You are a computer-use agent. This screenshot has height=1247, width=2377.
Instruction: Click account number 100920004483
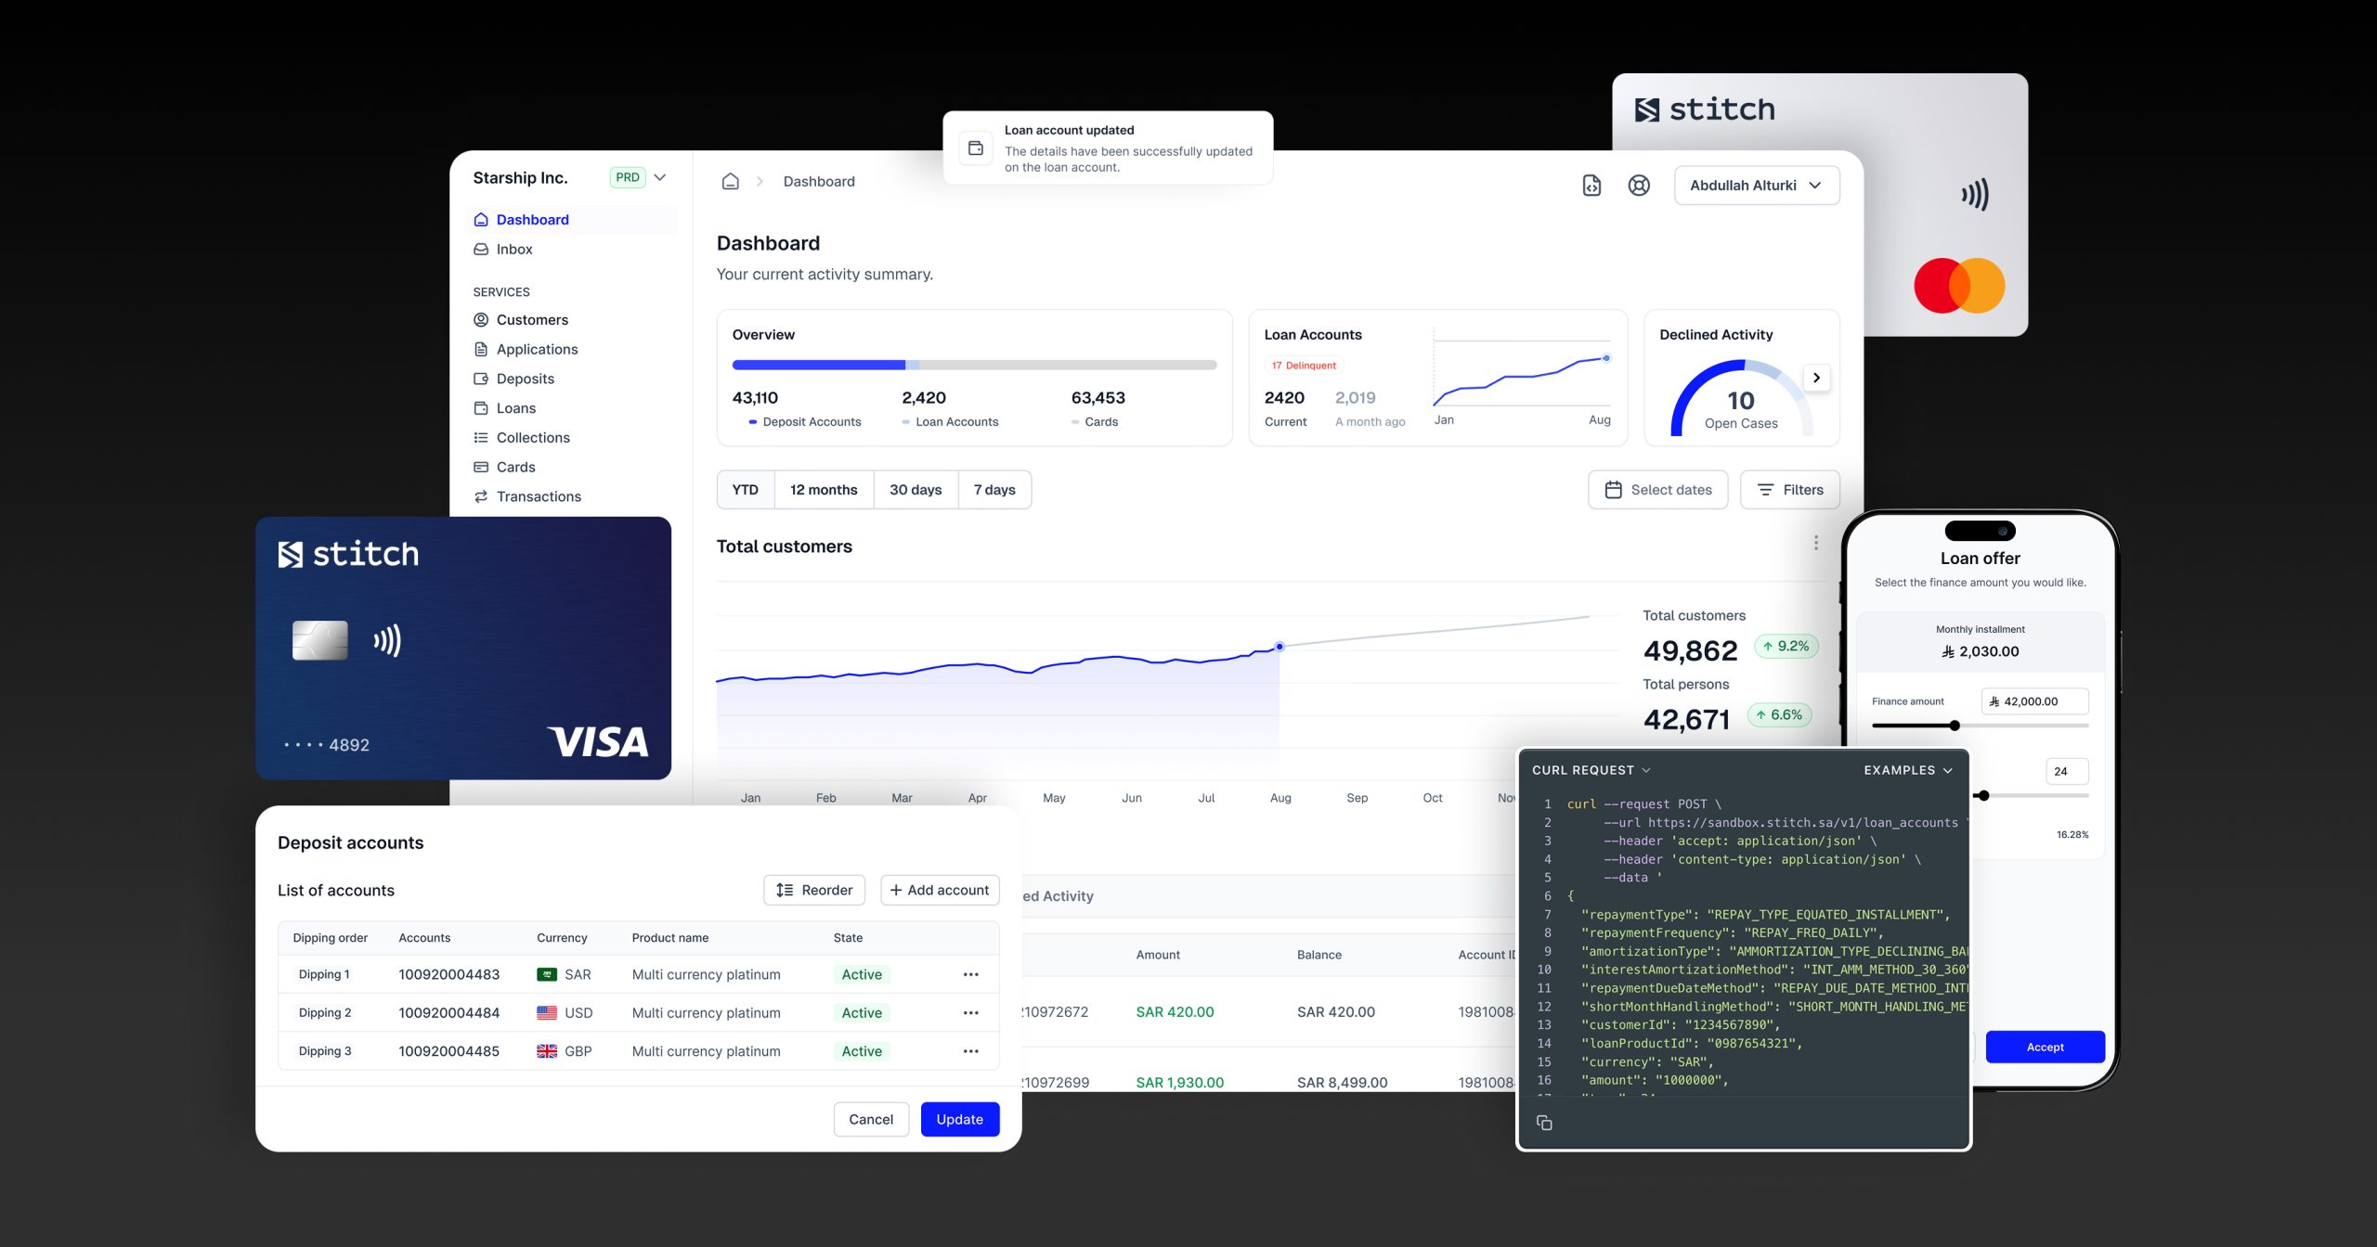[448, 975]
